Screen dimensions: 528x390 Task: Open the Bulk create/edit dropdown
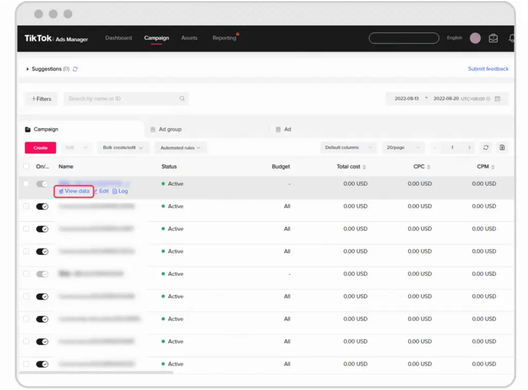(x=123, y=148)
